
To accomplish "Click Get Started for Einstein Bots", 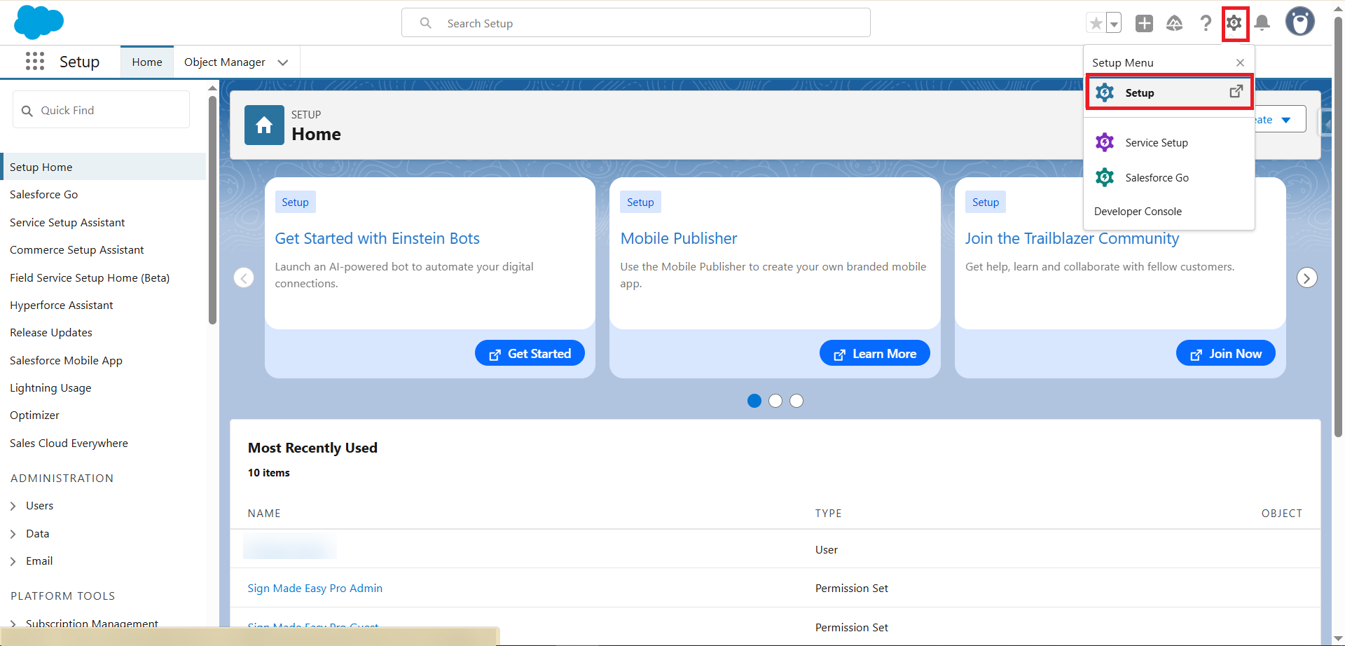I will point(530,354).
